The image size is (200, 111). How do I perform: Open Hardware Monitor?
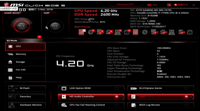pyautogui.click(x=27, y=105)
